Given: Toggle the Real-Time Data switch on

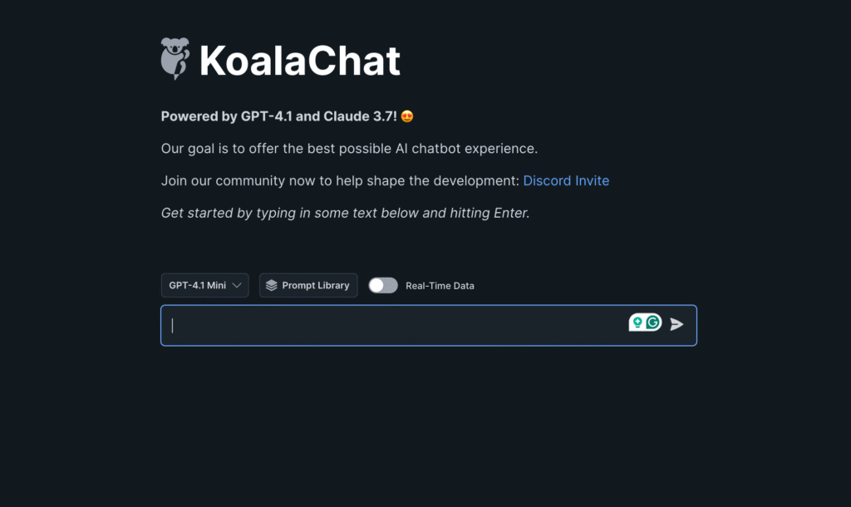Looking at the screenshot, I should click(383, 286).
